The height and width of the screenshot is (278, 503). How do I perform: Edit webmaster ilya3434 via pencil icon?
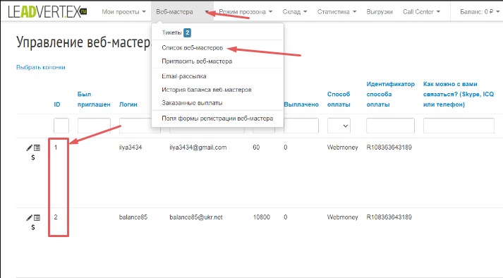pos(29,147)
